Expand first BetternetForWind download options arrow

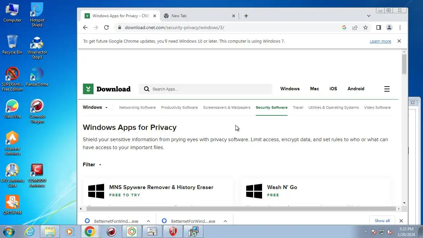(x=148, y=221)
